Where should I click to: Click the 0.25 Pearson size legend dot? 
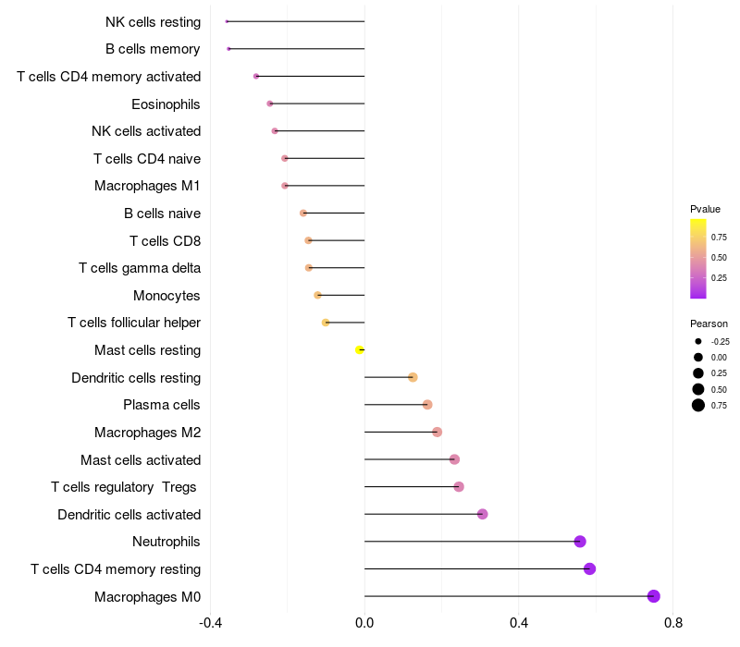click(x=698, y=373)
